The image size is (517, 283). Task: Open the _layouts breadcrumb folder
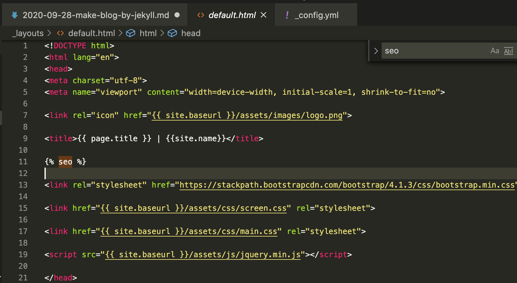pyautogui.click(x=28, y=33)
